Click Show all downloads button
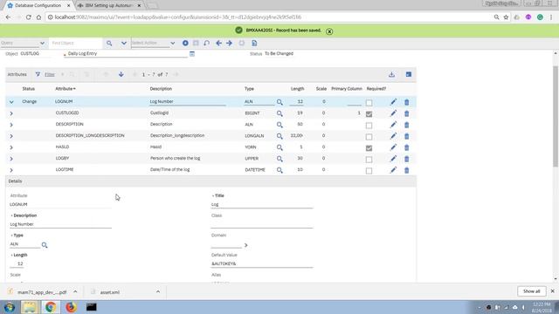559x314 pixels. (x=532, y=291)
